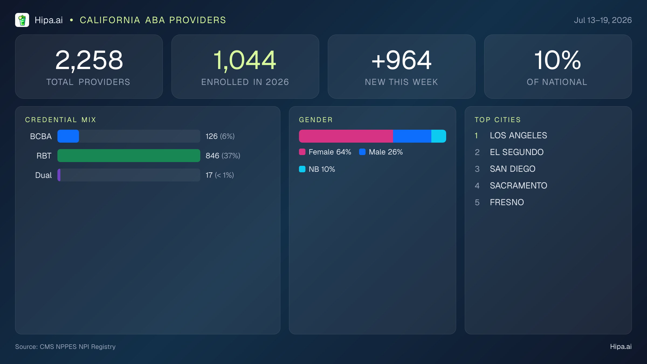The image size is (647, 364).
Task: Click the blue Male segment of gender bar
Action: click(x=412, y=136)
